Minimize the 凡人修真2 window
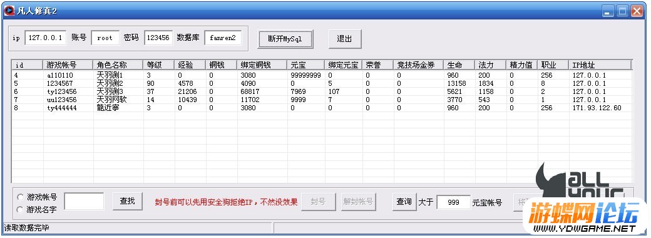The height and width of the screenshot is (238, 651). pos(608,11)
